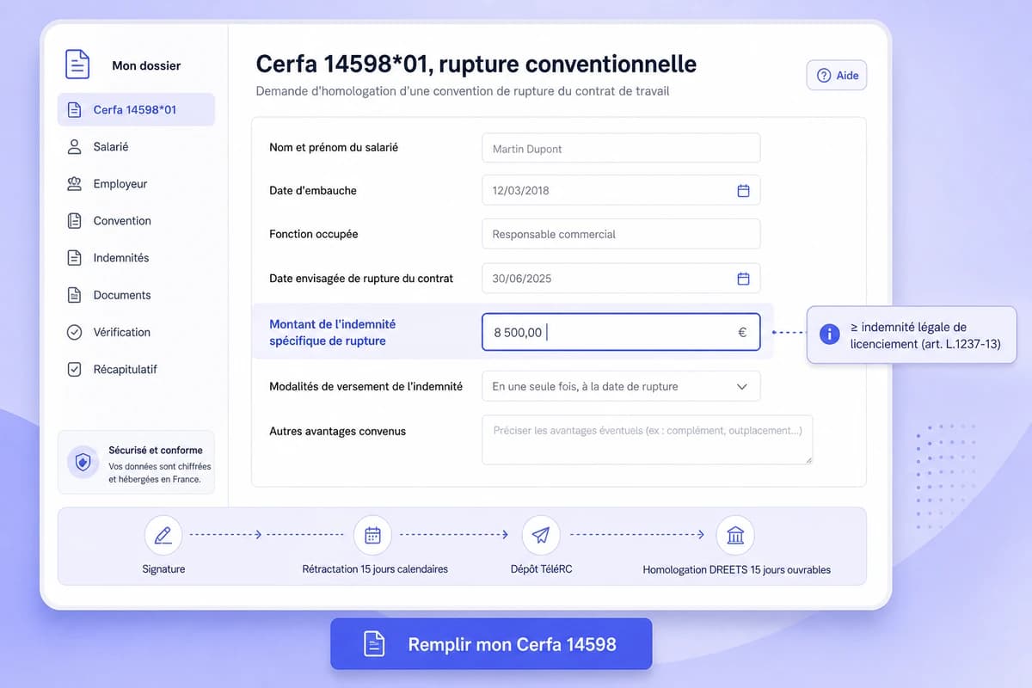
Task: Click the Homologation DREETS building icon
Action: pos(736,535)
